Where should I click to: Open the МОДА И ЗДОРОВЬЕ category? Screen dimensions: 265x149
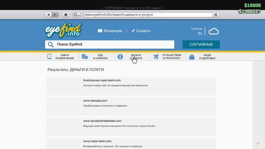tap(207, 57)
